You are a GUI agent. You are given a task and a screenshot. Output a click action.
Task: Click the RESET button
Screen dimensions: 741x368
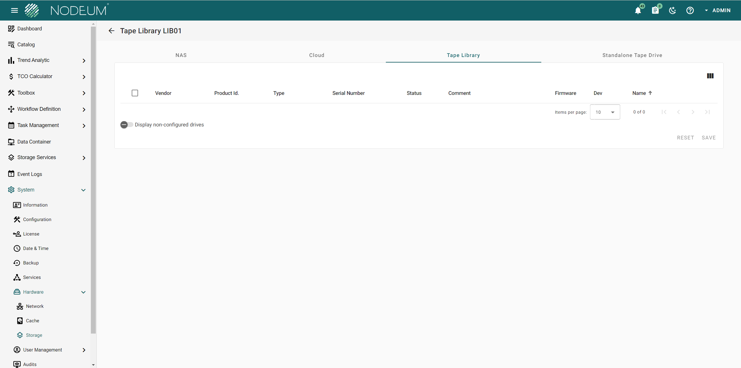[x=685, y=138]
